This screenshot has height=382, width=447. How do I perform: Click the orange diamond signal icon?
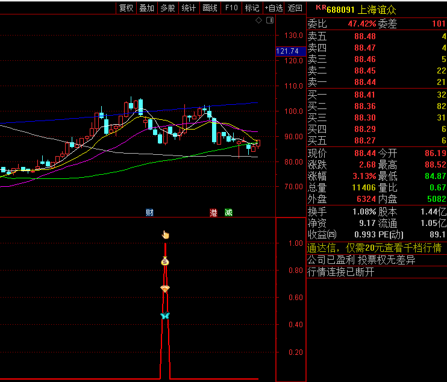click(165, 289)
